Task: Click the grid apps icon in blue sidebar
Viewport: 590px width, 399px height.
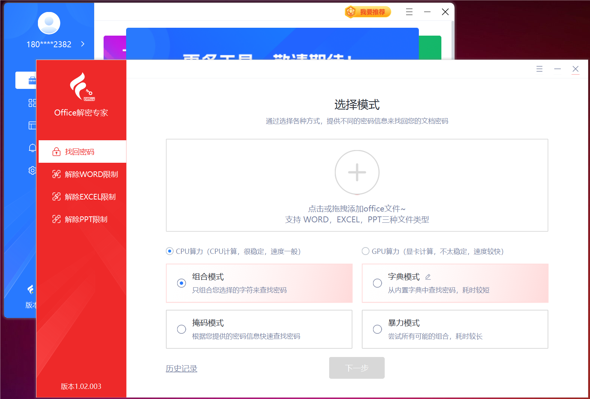Action: click(x=32, y=103)
